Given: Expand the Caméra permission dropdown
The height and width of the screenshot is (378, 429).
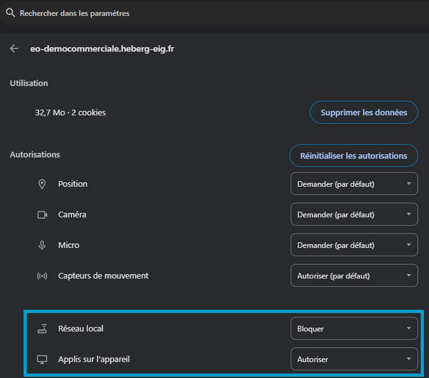Looking at the screenshot, I should click(354, 215).
